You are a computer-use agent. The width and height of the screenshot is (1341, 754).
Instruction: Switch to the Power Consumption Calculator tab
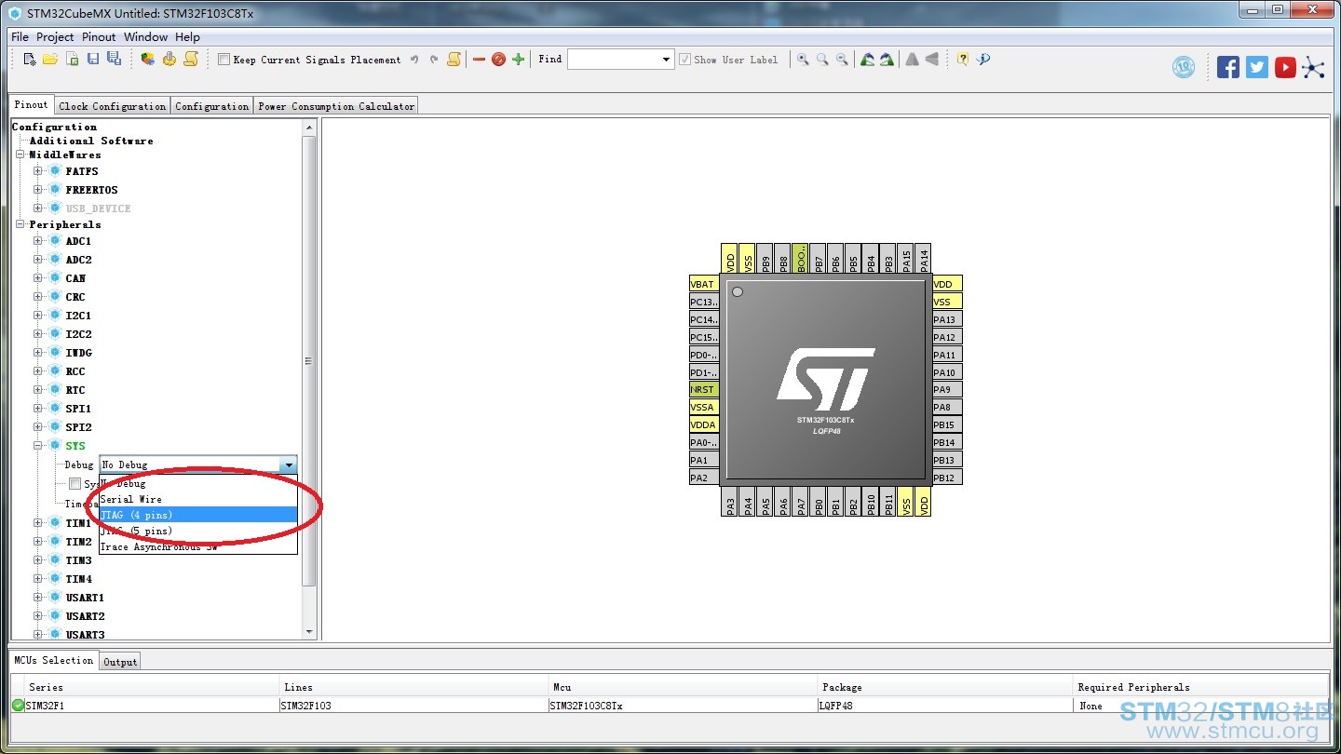pyautogui.click(x=336, y=106)
